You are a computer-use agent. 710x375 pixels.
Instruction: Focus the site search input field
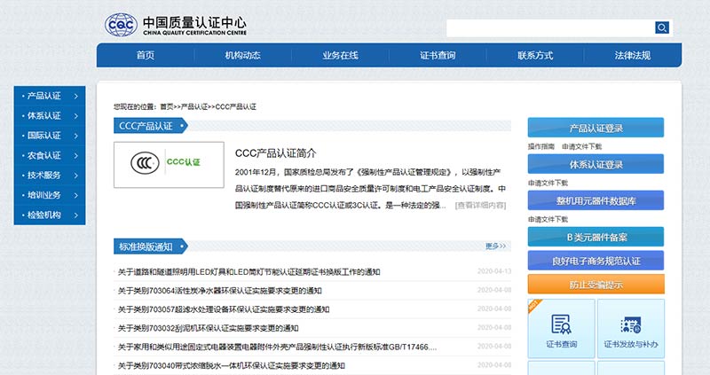pos(550,27)
